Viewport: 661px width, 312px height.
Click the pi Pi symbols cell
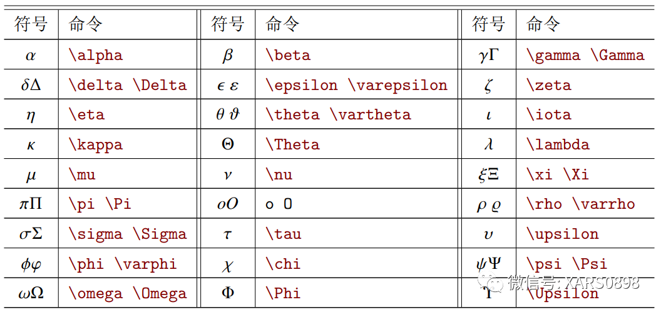click(31, 204)
